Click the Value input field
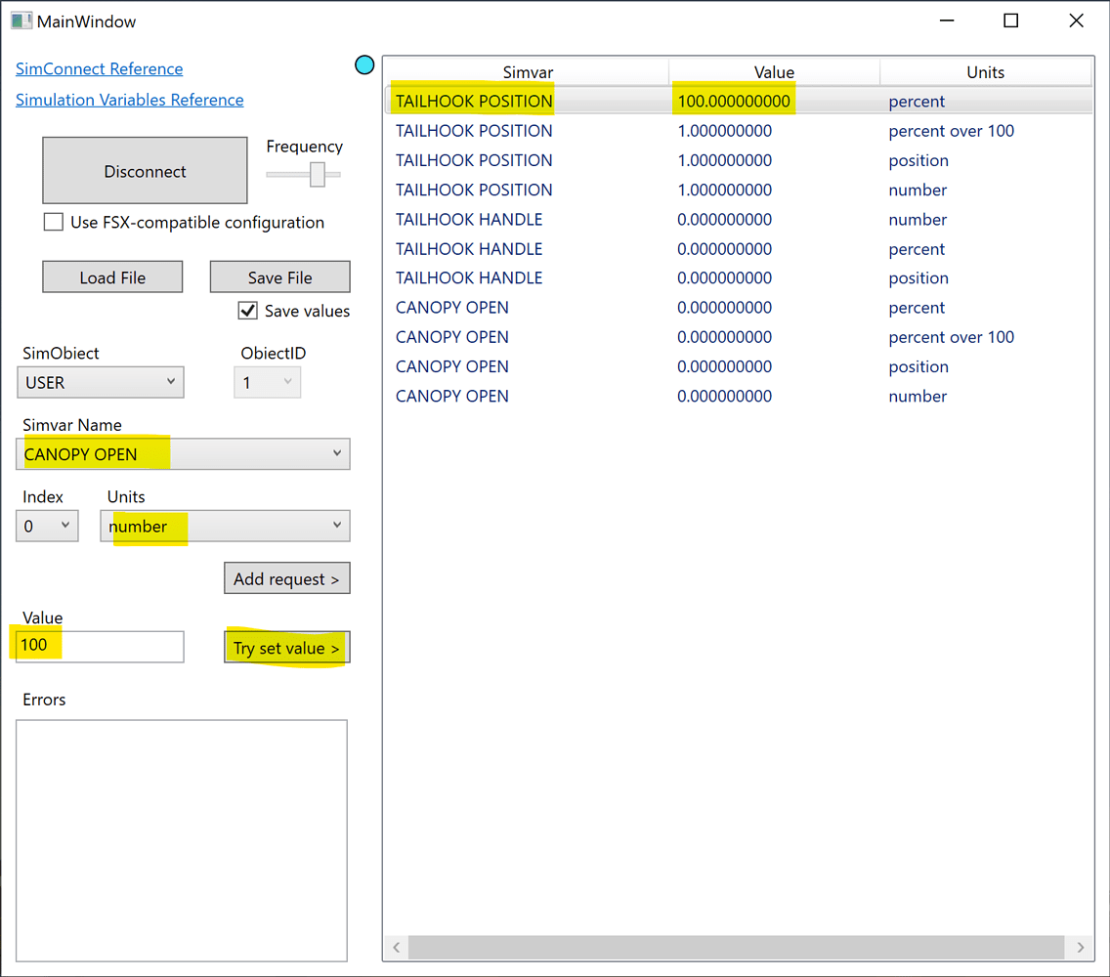The width and height of the screenshot is (1110, 977). 100,647
